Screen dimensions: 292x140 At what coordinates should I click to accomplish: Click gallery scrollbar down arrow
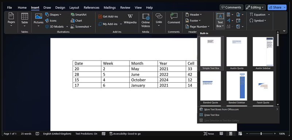point(278,105)
